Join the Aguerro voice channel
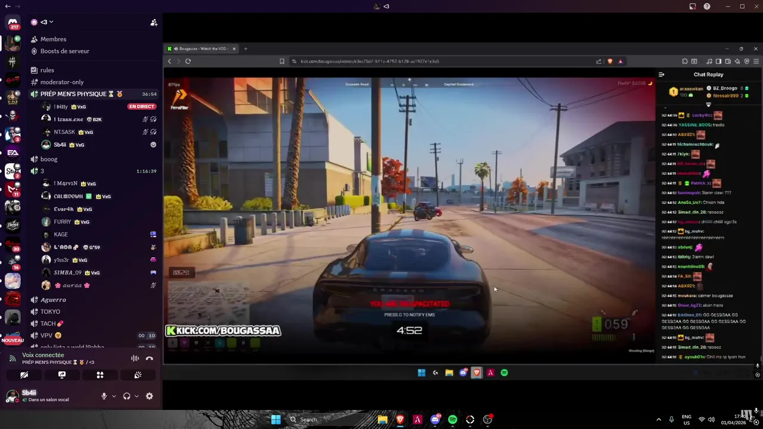 [94, 300]
